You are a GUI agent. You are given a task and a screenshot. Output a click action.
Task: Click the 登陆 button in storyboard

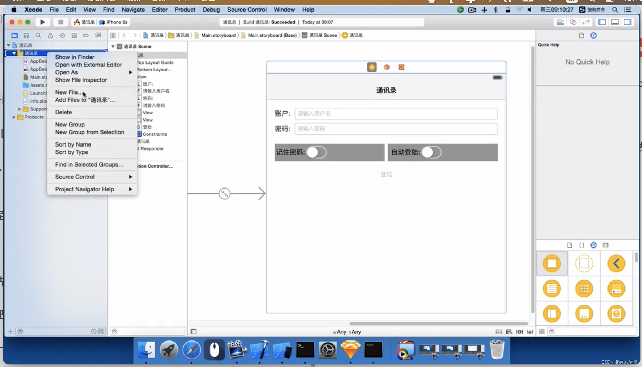pyautogui.click(x=385, y=174)
